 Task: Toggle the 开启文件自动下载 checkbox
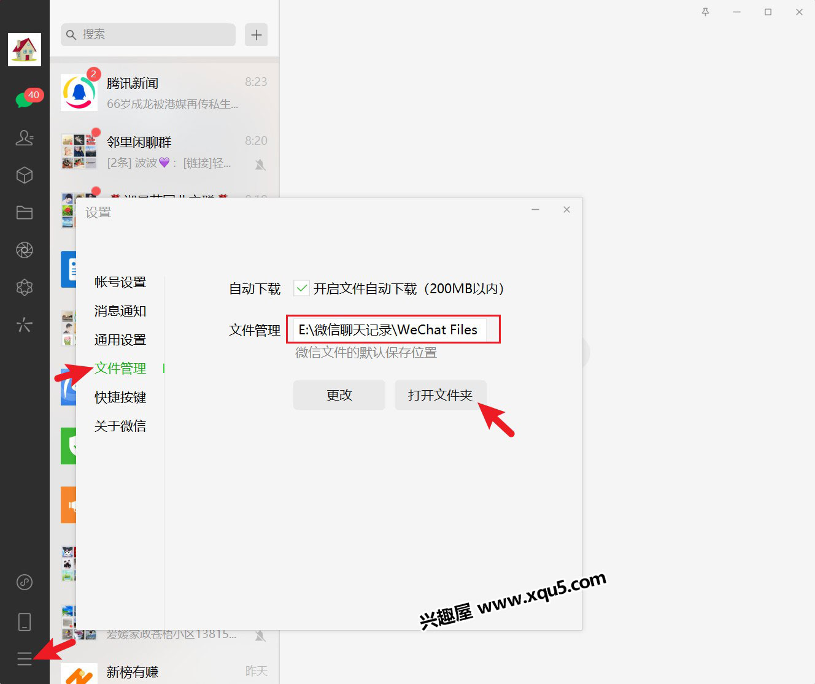(x=301, y=288)
